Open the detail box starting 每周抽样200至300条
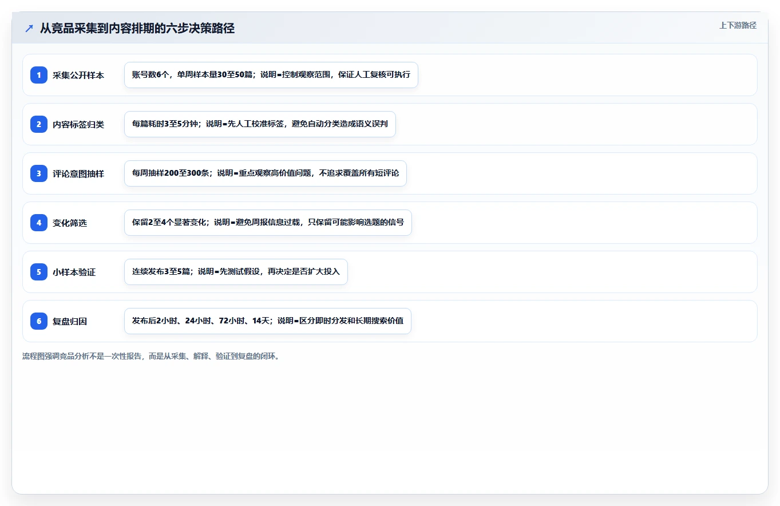The image size is (780, 506). (x=266, y=173)
